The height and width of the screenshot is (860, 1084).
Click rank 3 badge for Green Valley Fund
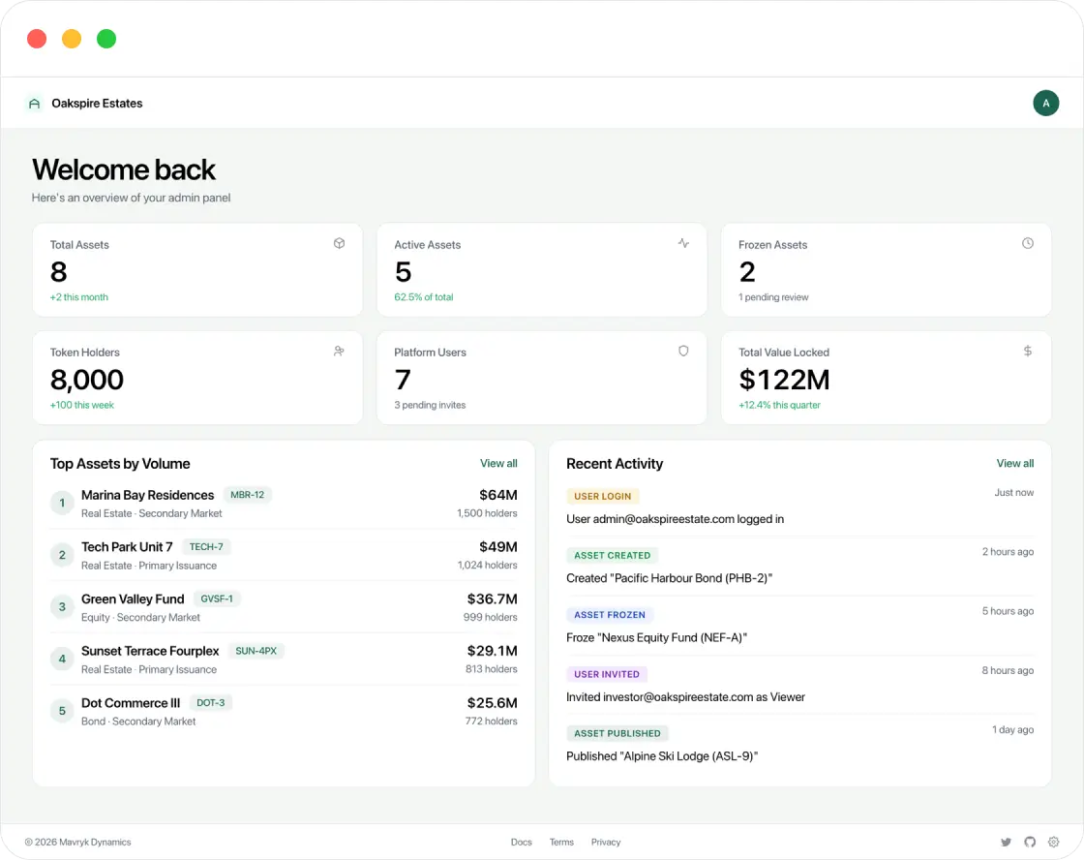click(x=62, y=607)
